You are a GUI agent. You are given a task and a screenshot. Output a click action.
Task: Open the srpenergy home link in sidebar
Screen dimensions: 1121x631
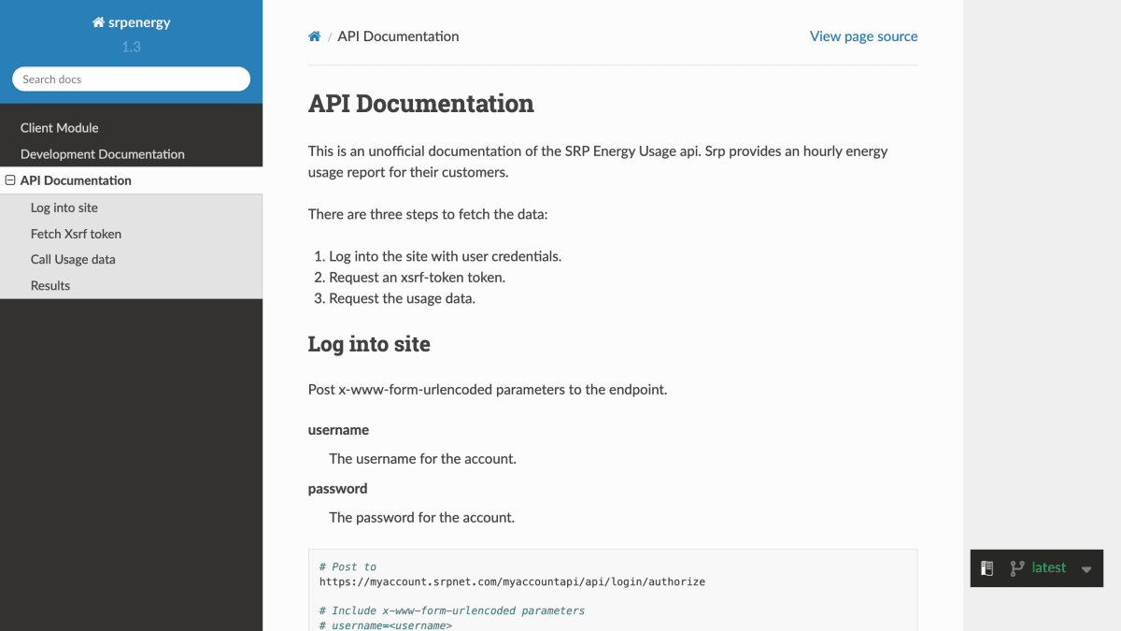(132, 22)
